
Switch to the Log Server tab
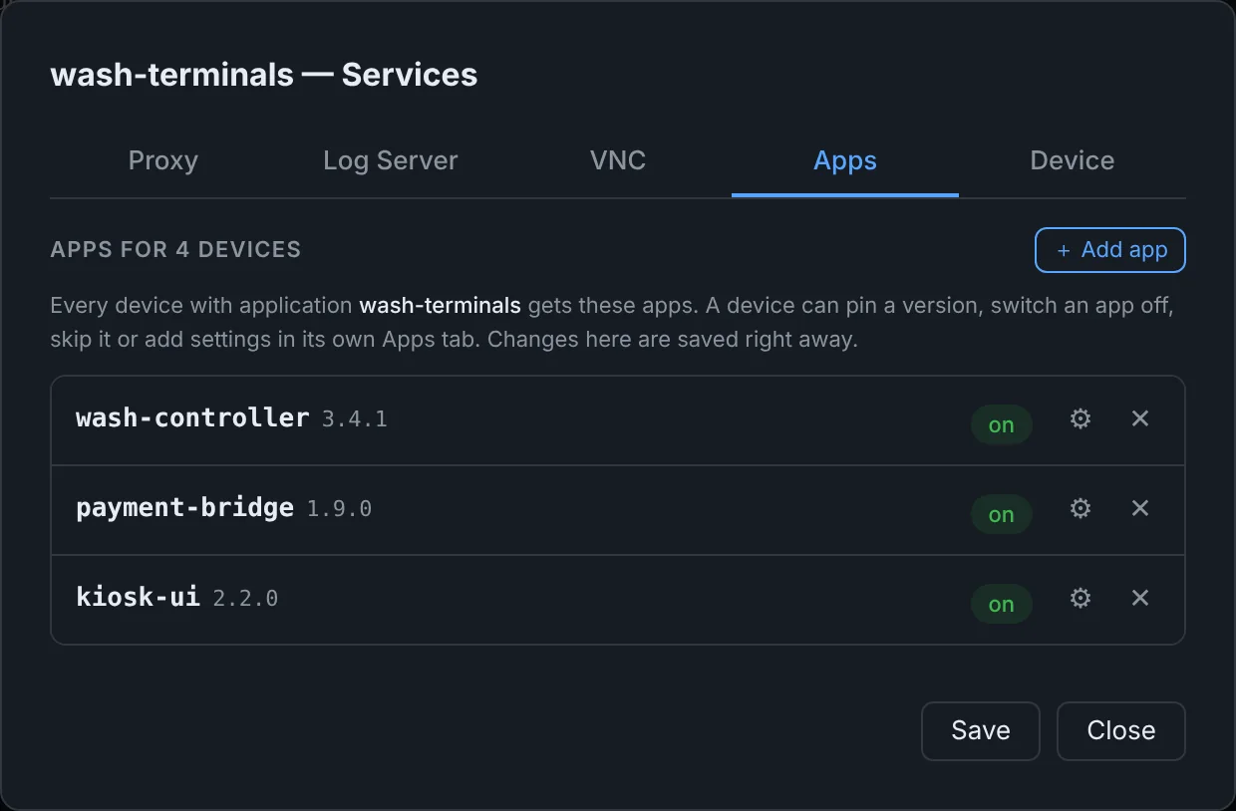391,161
